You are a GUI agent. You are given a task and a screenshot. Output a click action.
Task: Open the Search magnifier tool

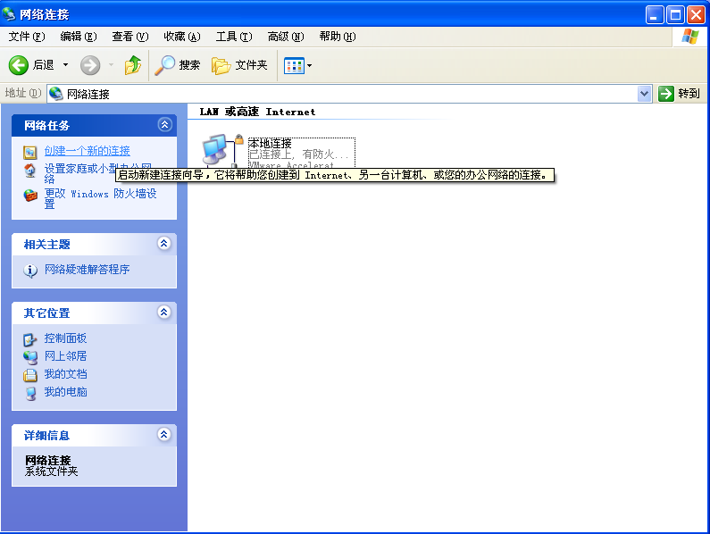point(178,65)
